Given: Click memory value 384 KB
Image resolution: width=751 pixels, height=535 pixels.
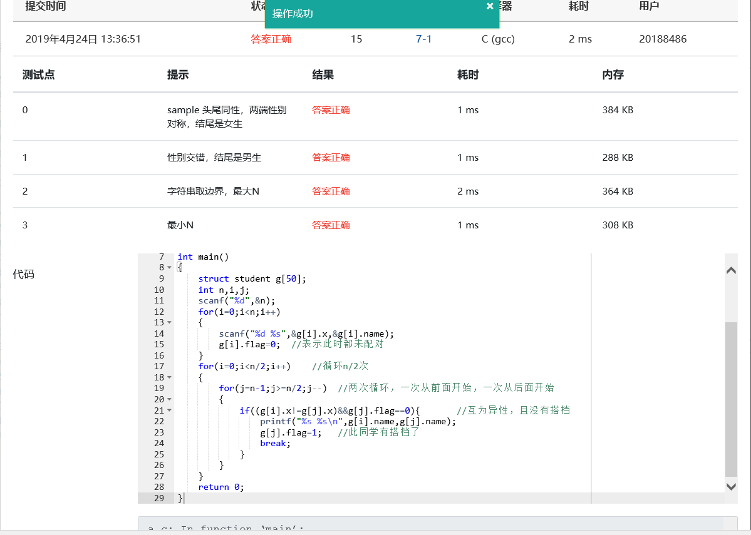Looking at the screenshot, I should coord(618,110).
